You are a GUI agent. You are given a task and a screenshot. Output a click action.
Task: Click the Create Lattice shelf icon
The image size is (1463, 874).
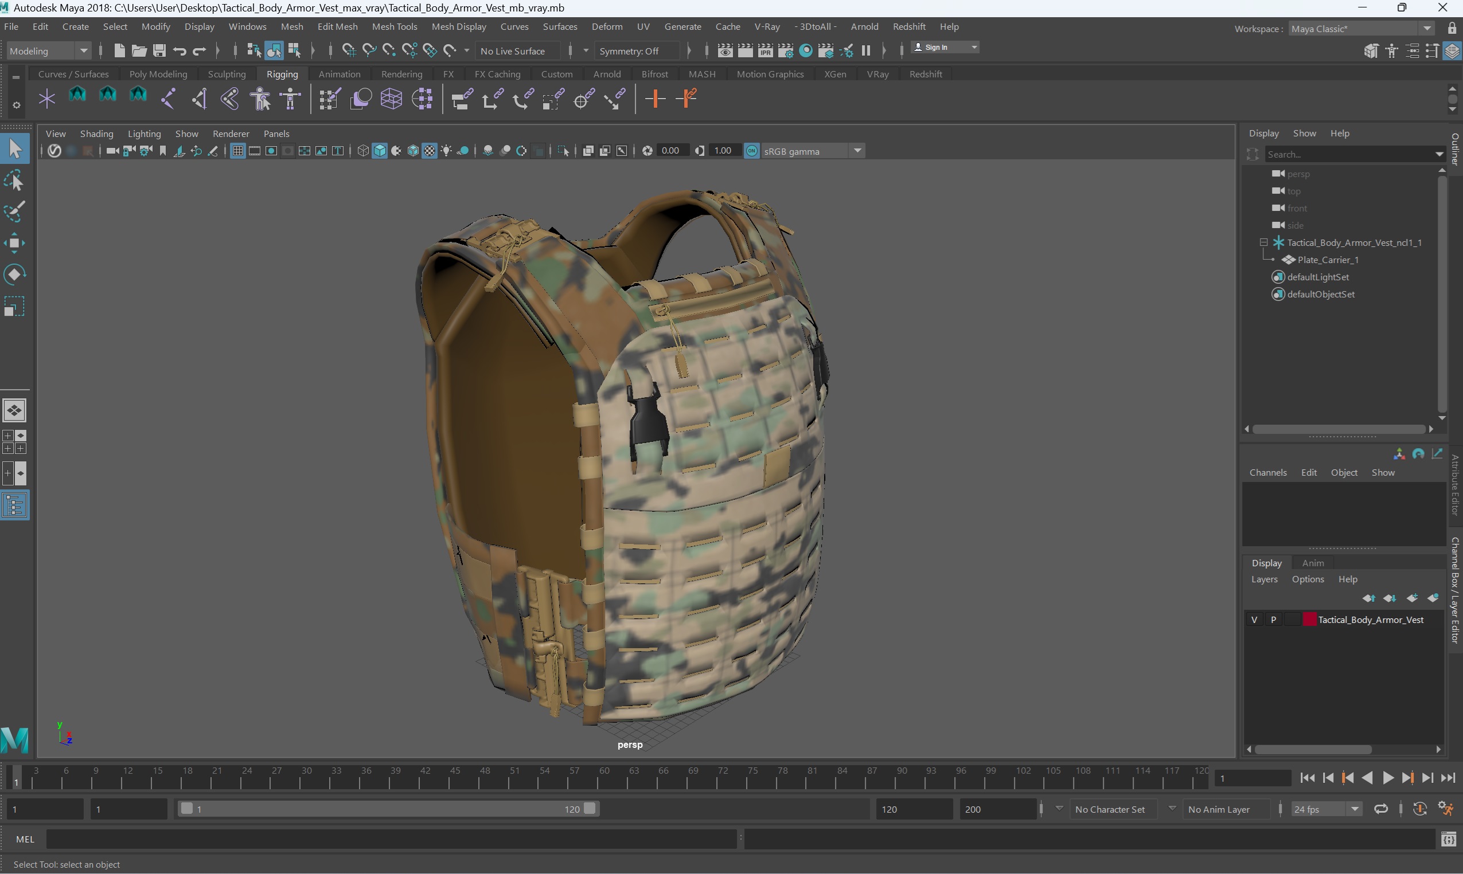coord(391,99)
